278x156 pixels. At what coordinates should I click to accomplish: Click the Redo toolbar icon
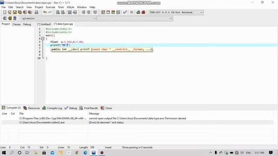(x=50, y=12)
